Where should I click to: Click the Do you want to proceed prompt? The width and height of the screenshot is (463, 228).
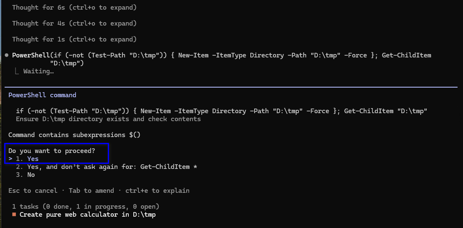52,151
